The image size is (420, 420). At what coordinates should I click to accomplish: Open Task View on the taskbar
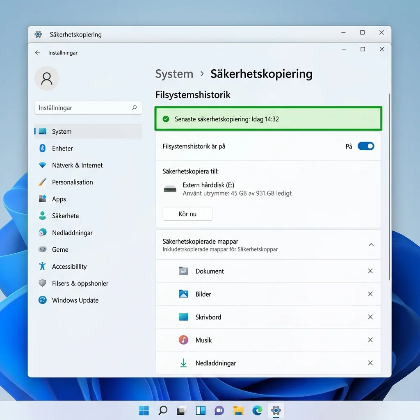(181, 410)
